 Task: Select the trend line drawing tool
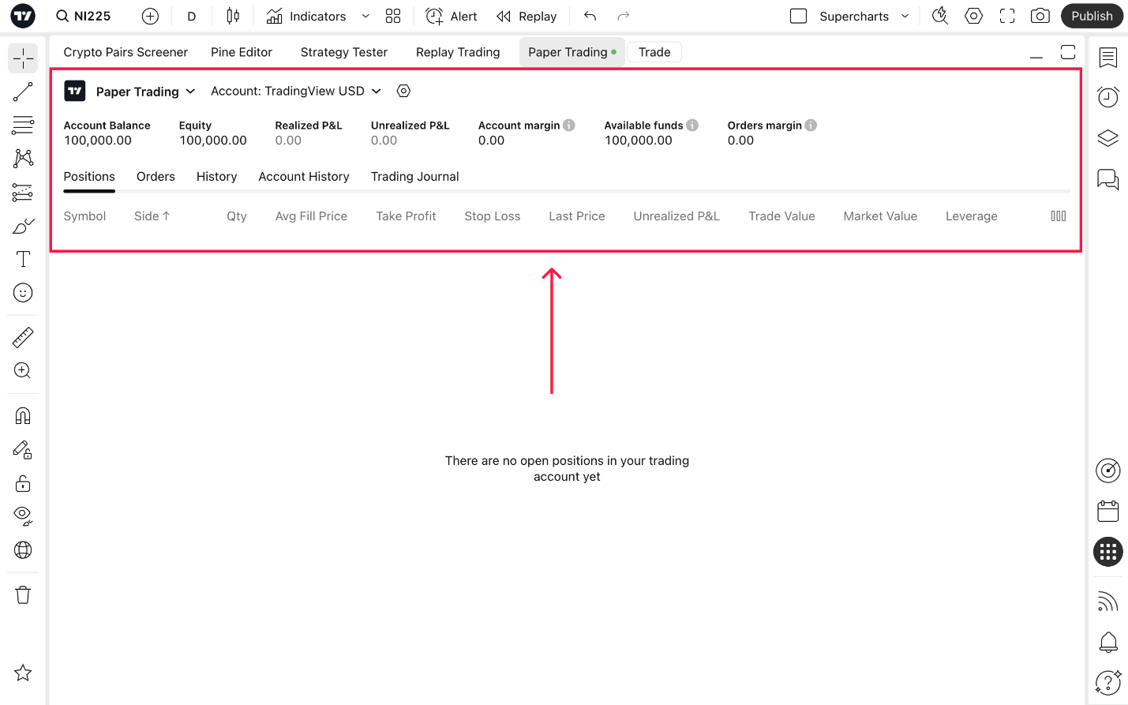(x=23, y=92)
